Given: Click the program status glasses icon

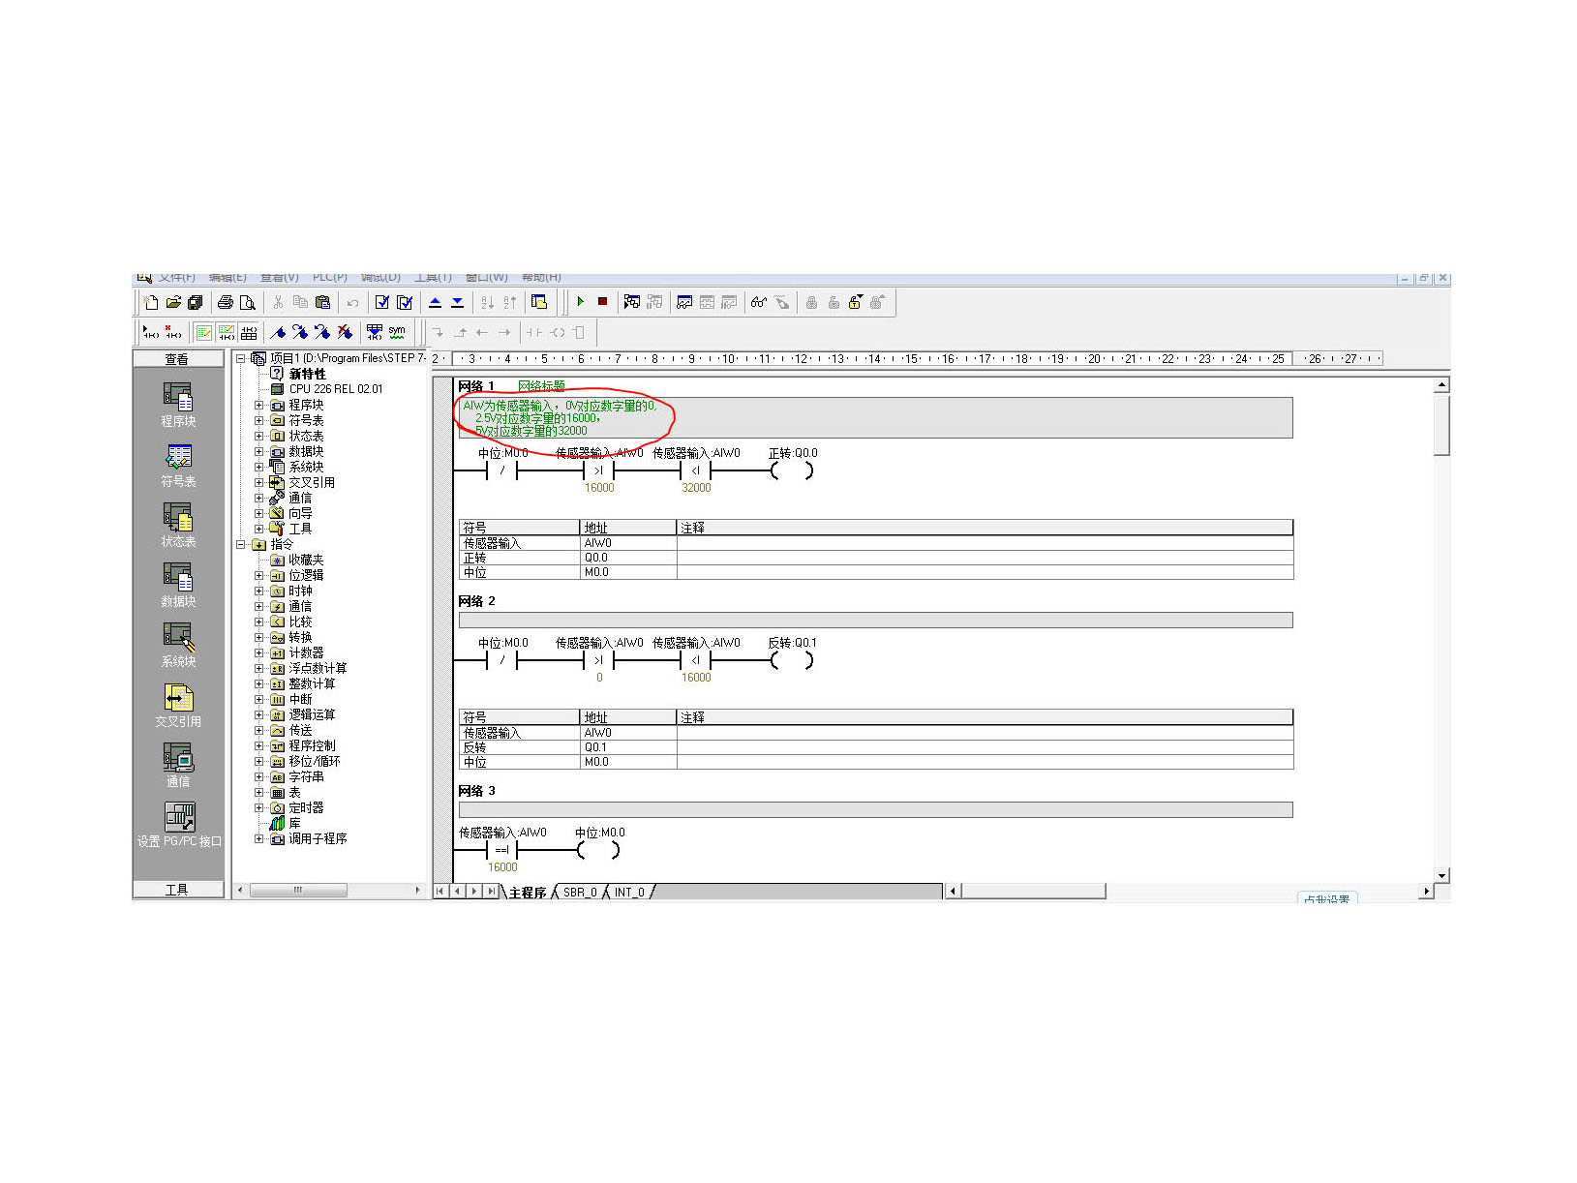Looking at the screenshot, I should [759, 303].
